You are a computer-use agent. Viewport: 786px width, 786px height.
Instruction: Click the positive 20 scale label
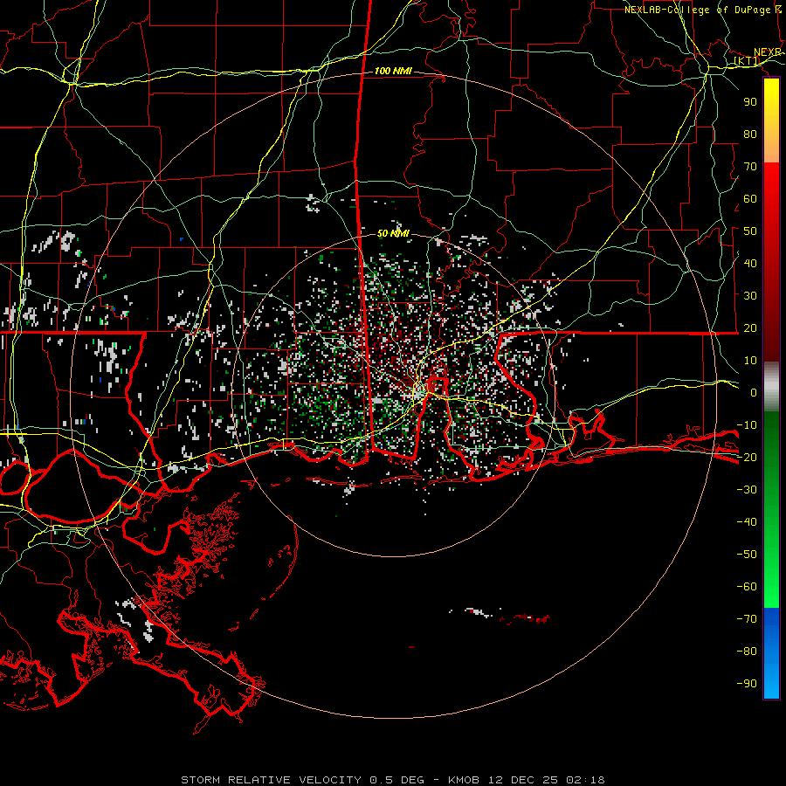(750, 327)
